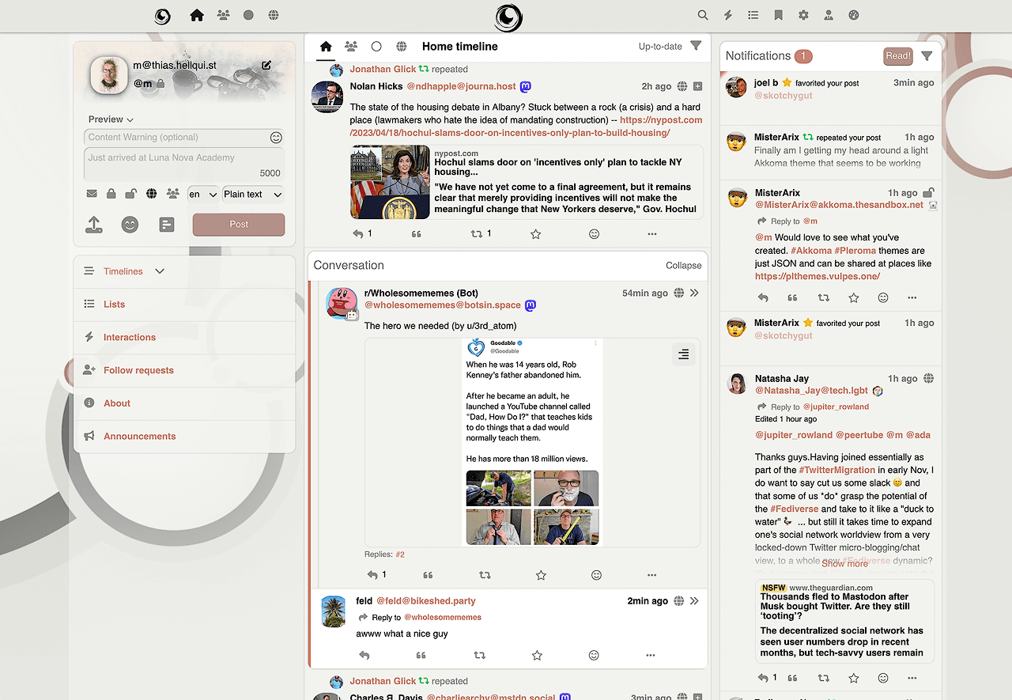Open the Plain text format dropdown
This screenshot has height=700, width=1012.
click(x=253, y=195)
